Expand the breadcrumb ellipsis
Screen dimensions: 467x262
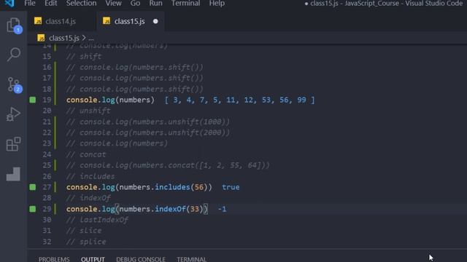tap(91, 39)
